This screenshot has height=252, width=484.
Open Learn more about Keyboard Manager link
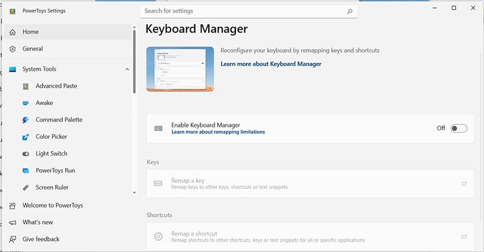point(270,64)
